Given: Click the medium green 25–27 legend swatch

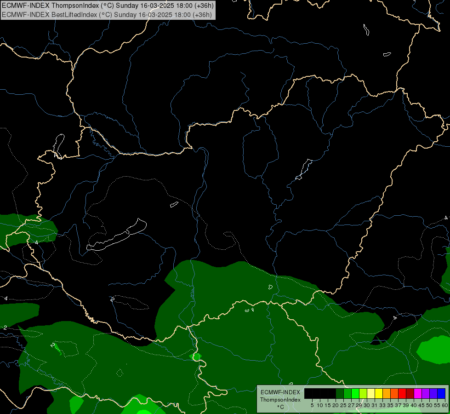Looking at the screenshot, I should tap(347, 393).
